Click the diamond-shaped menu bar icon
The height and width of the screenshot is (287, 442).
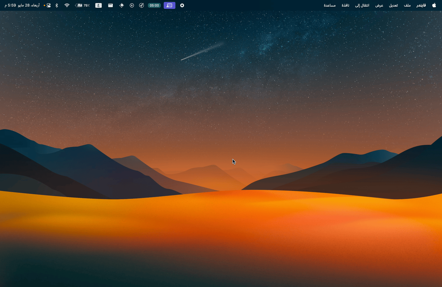pos(122,5)
